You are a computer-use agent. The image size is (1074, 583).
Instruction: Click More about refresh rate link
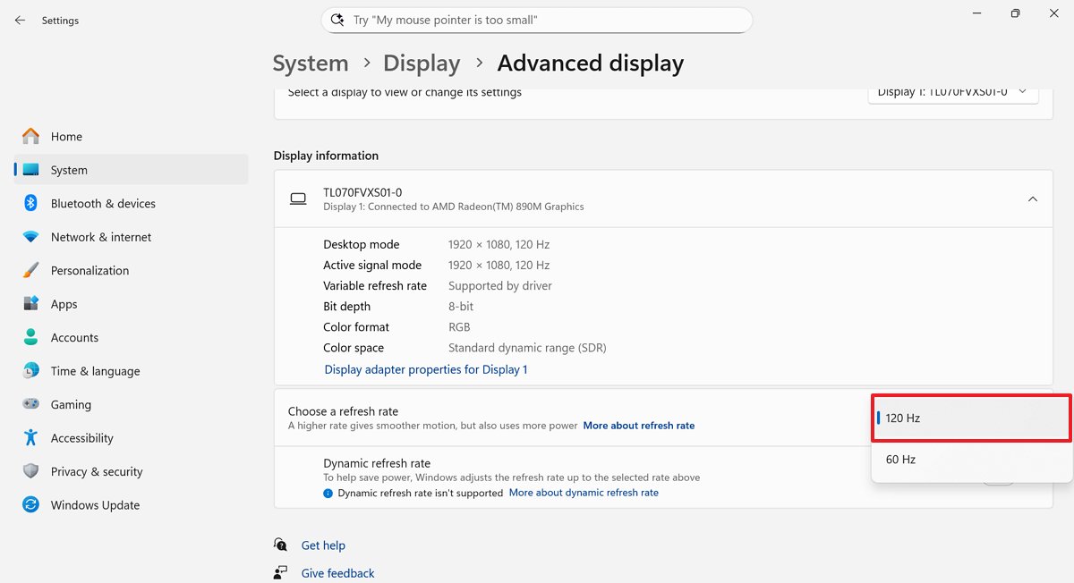tap(638, 425)
